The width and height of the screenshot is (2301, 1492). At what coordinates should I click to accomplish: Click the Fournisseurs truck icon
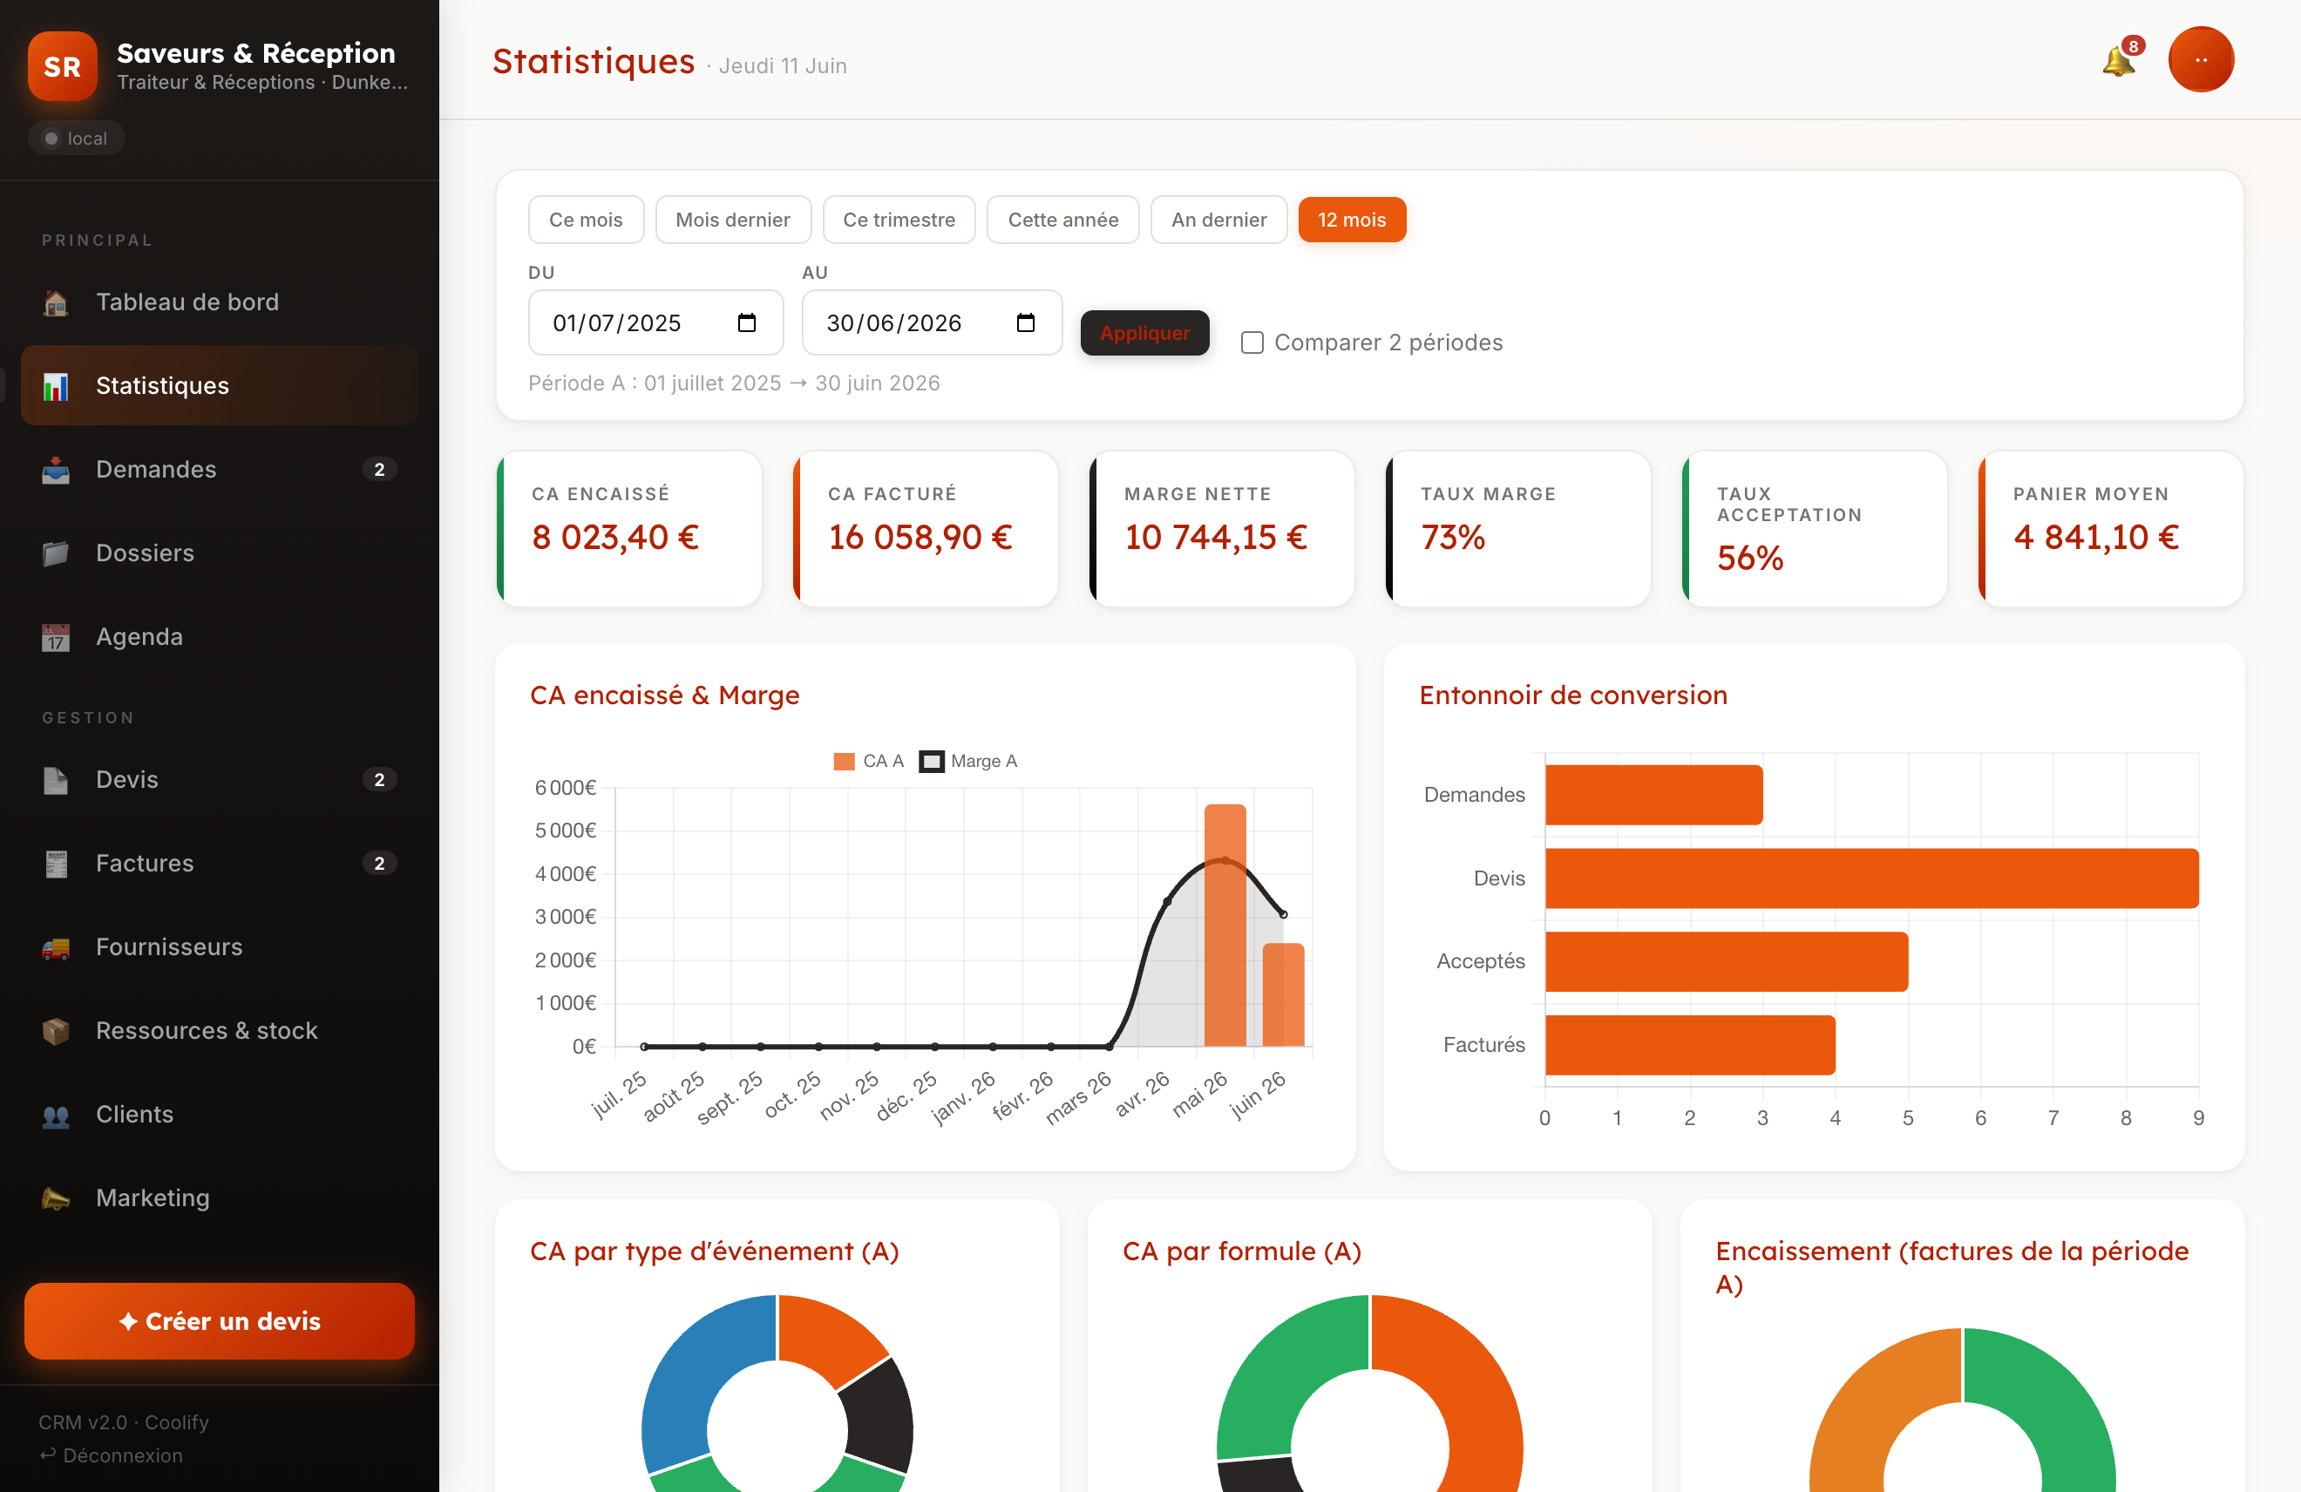click(56, 947)
